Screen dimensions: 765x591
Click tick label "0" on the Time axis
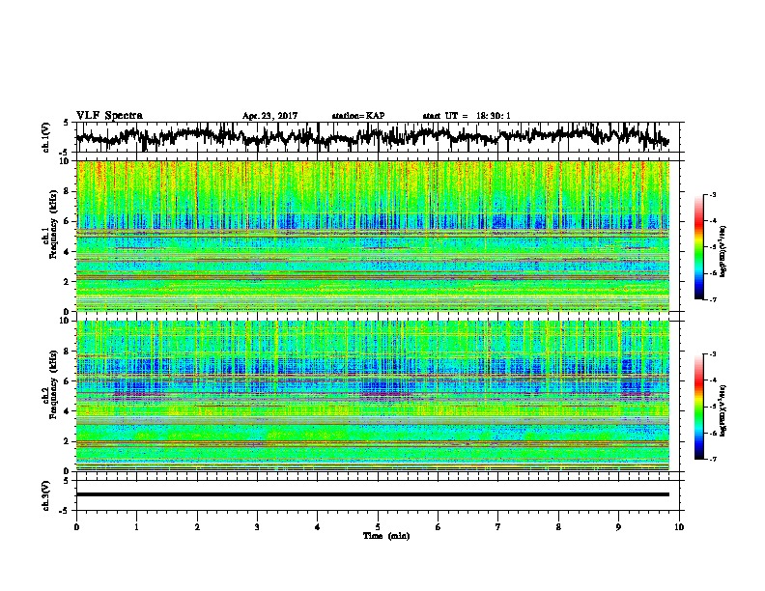coord(76,527)
